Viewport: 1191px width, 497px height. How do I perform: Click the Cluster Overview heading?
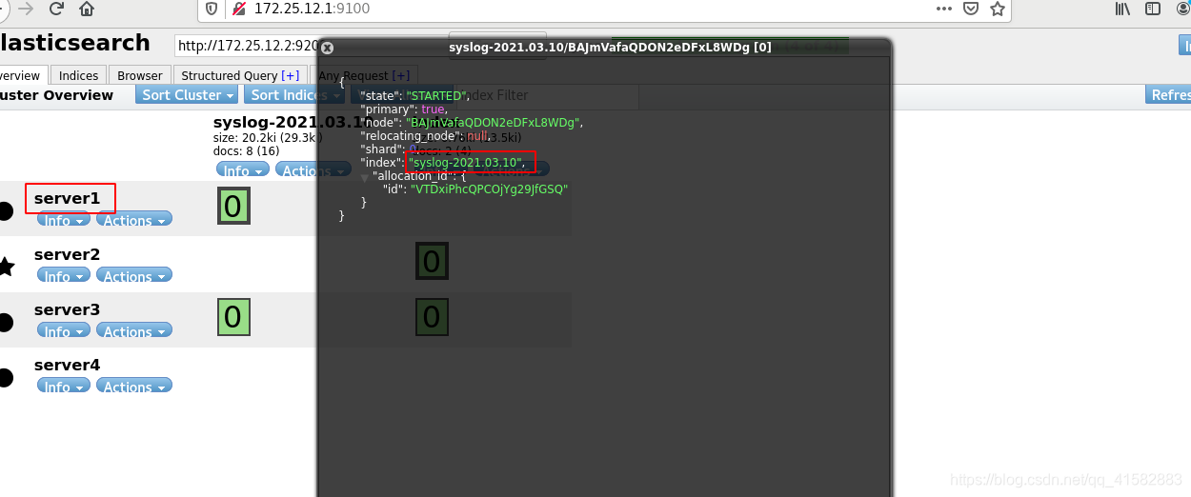click(x=57, y=95)
